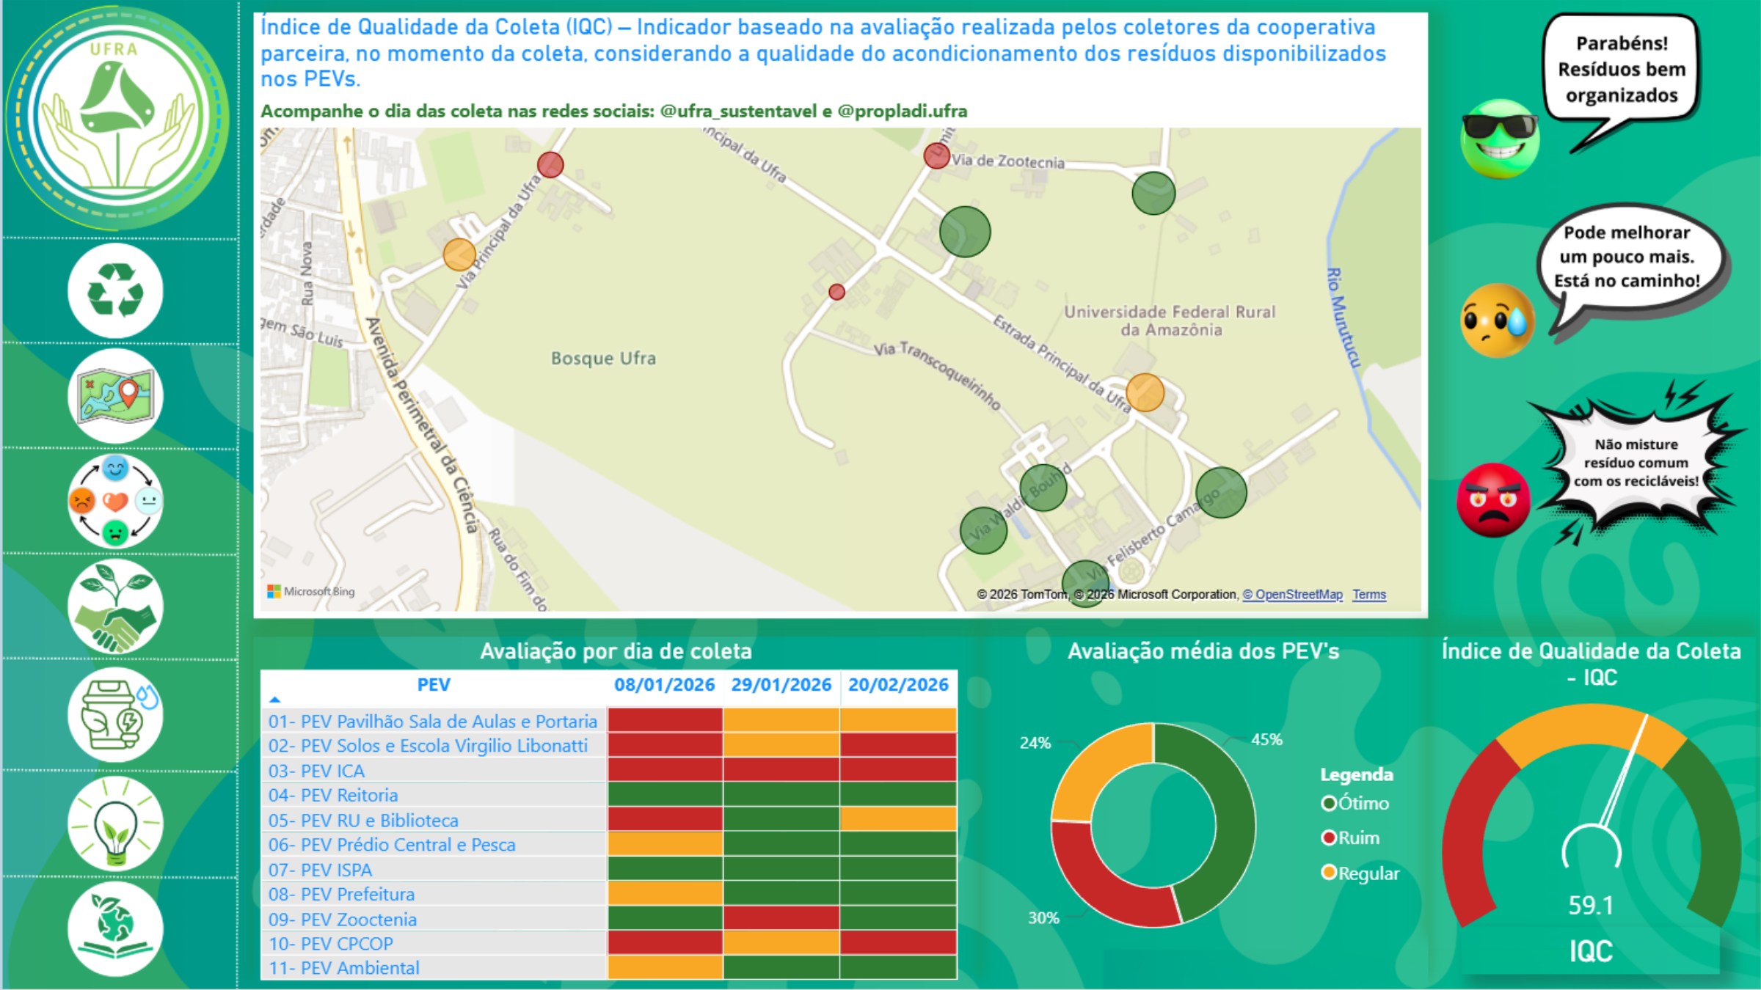This screenshot has width=1761, height=990.
Task: Open the trash bin energy icon
Action: coord(115,714)
